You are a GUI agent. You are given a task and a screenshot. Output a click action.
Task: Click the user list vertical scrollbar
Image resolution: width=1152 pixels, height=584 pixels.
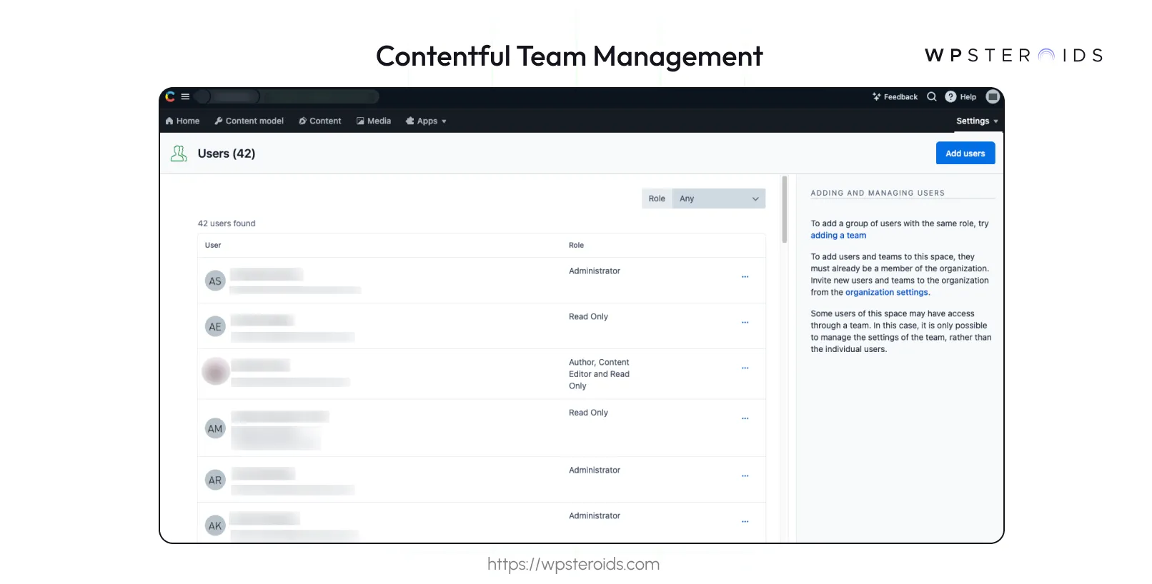click(784, 210)
